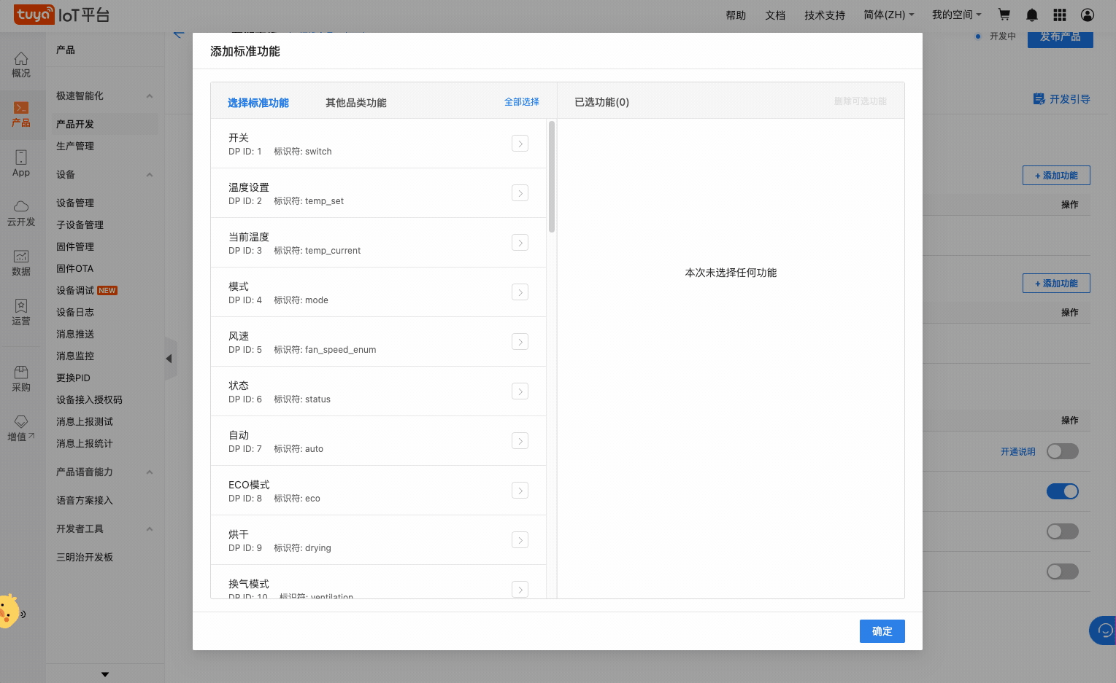This screenshot has width=1116, height=683.
Task: Select the 云开发 cloud development icon
Action: [21, 214]
